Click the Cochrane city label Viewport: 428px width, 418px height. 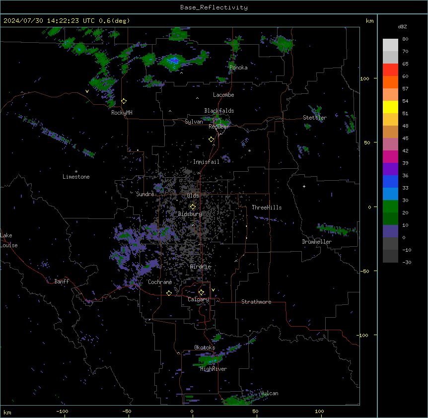160,282
